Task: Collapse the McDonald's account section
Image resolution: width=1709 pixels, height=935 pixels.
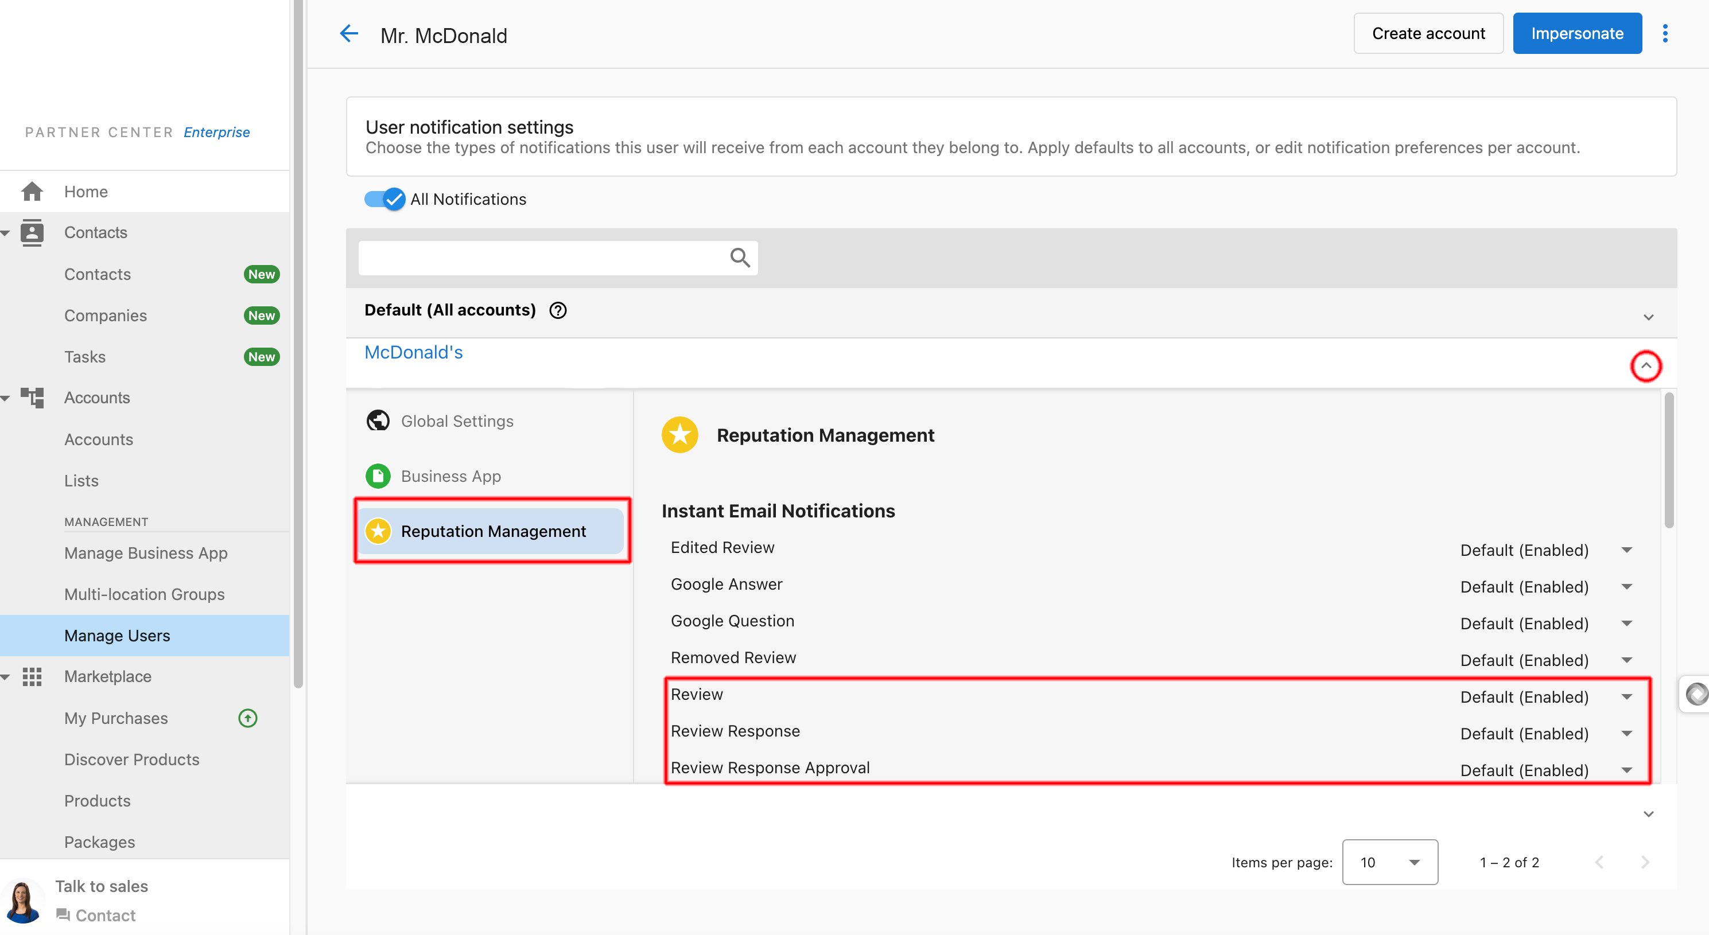Action: 1646,366
